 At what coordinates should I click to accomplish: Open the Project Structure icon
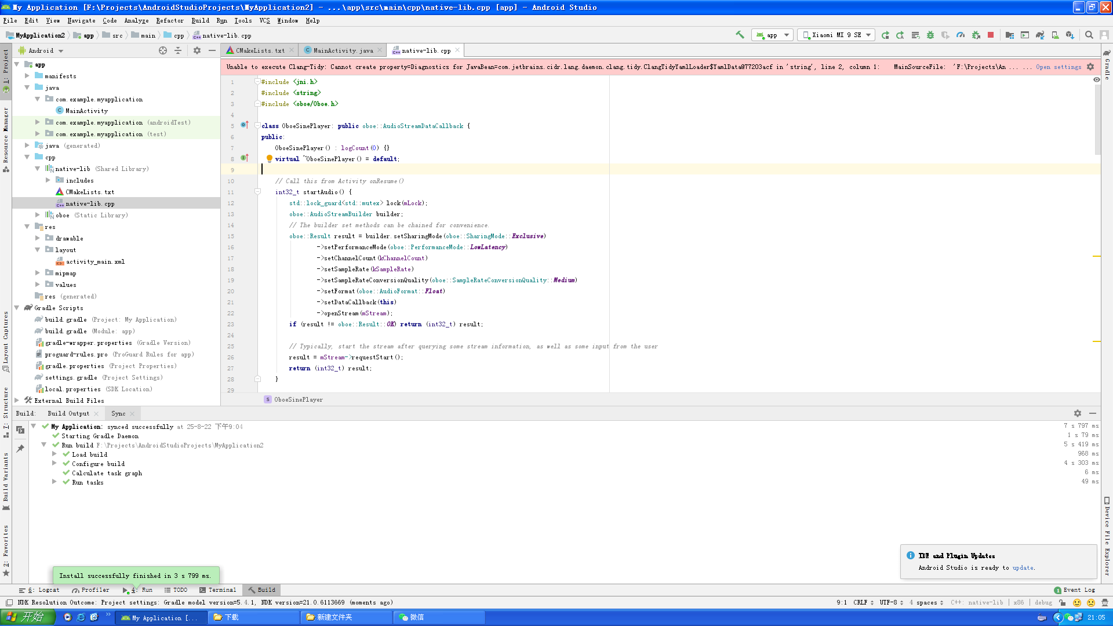tap(1010, 35)
